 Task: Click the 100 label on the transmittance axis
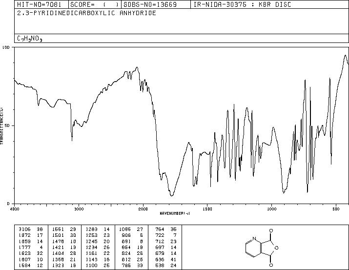pos(6,47)
